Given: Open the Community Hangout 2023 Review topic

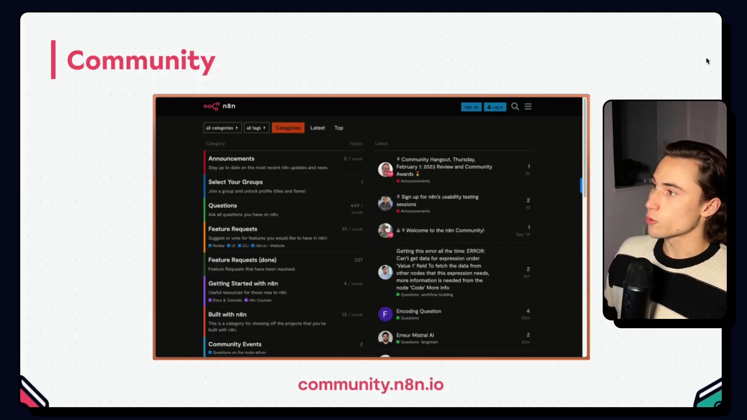Looking at the screenshot, I should click(x=444, y=167).
